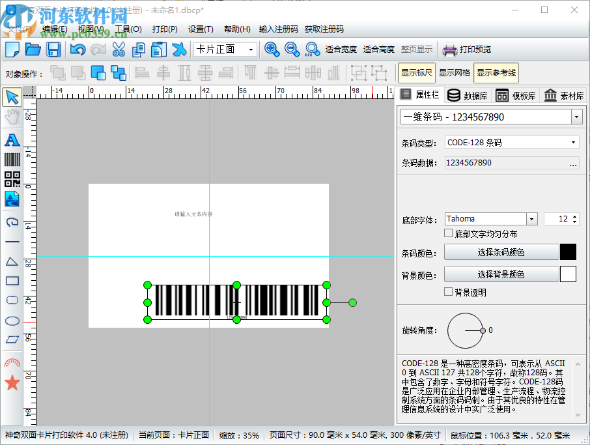Switch to the 模板库 tab

516,95
